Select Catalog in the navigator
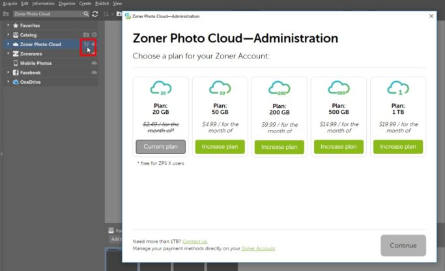The width and height of the screenshot is (445, 271). click(28, 35)
